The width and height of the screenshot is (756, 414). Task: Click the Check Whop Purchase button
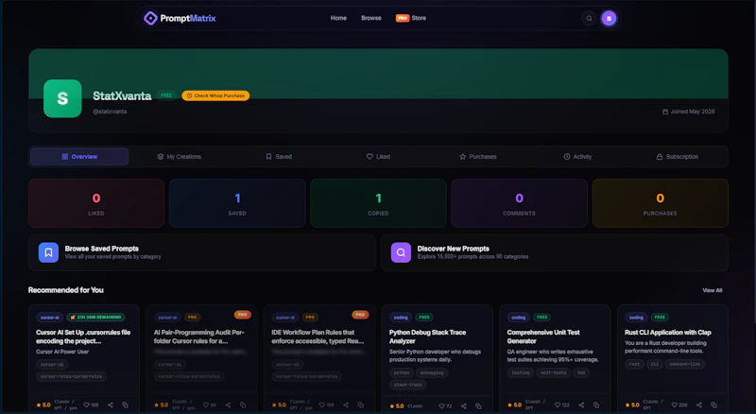click(215, 95)
